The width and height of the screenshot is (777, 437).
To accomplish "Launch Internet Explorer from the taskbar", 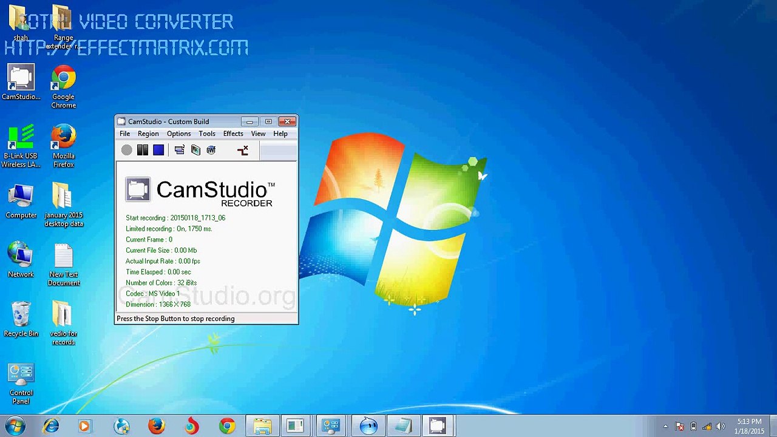I will pyautogui.click(x=51, y=426).
